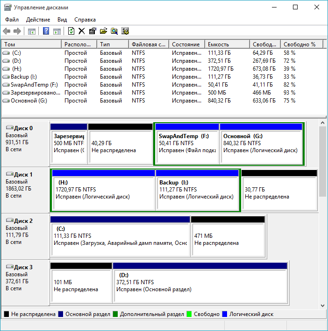Toggle the console tree pane icon
This screenshot has width=328, height=331.
click(x=32, y=31)
